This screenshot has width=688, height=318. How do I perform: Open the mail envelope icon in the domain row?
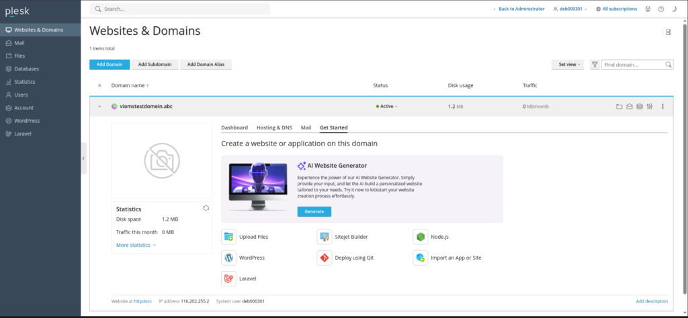click(629, 107)
